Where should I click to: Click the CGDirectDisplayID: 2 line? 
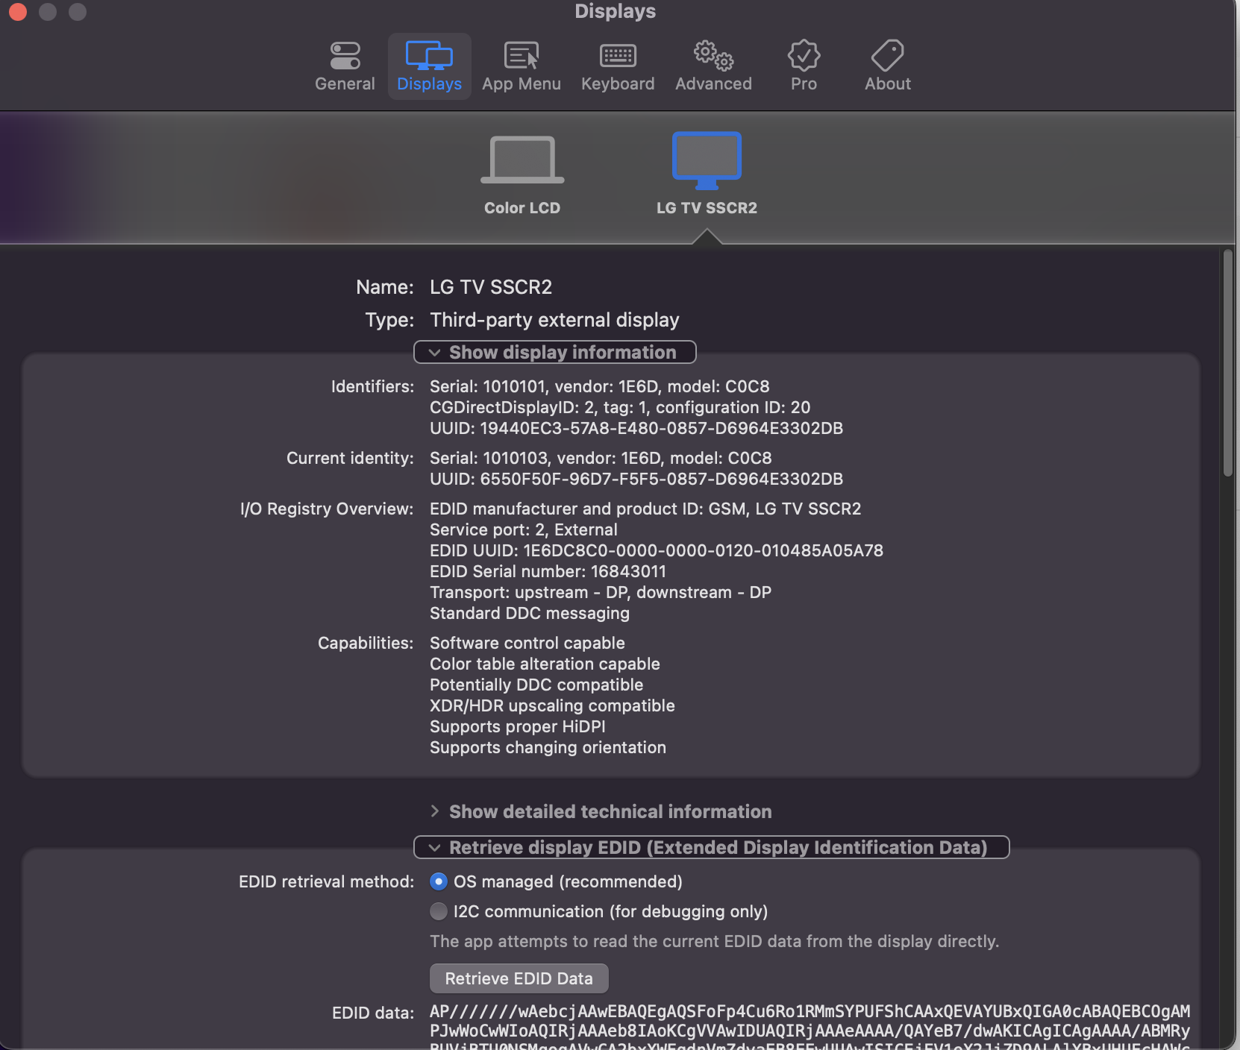(620, 407)
